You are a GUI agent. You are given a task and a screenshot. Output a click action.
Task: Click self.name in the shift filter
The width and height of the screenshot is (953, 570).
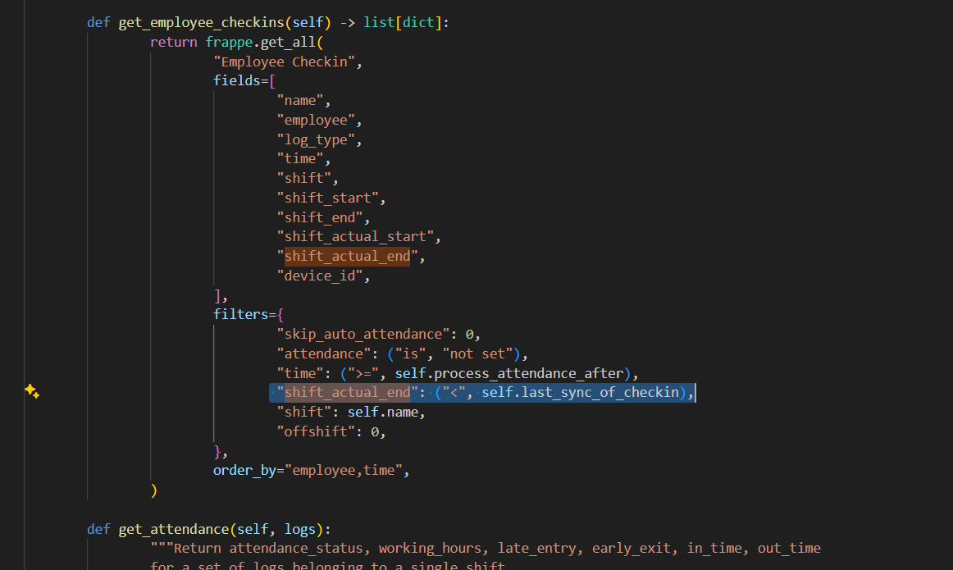385,412
